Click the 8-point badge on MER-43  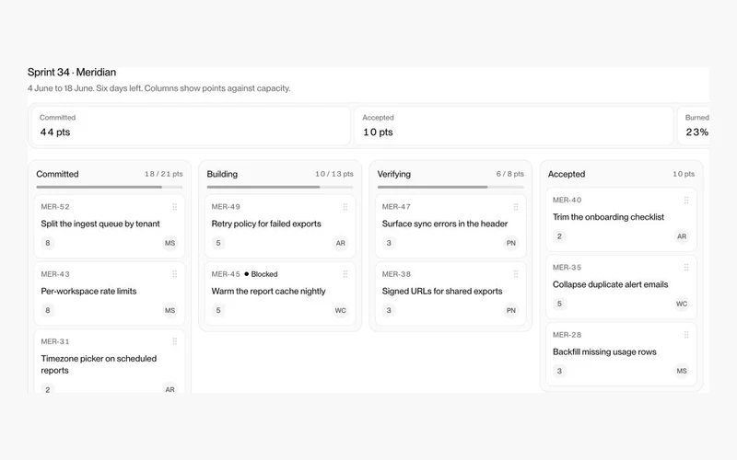click(x=48, y=310)
